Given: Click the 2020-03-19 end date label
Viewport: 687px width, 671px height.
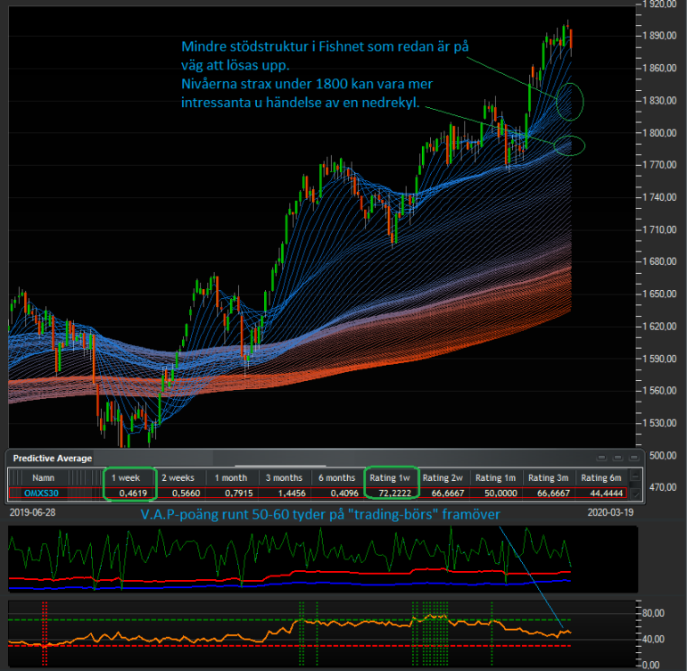Looking at the screenshot, I should (610, 512).
